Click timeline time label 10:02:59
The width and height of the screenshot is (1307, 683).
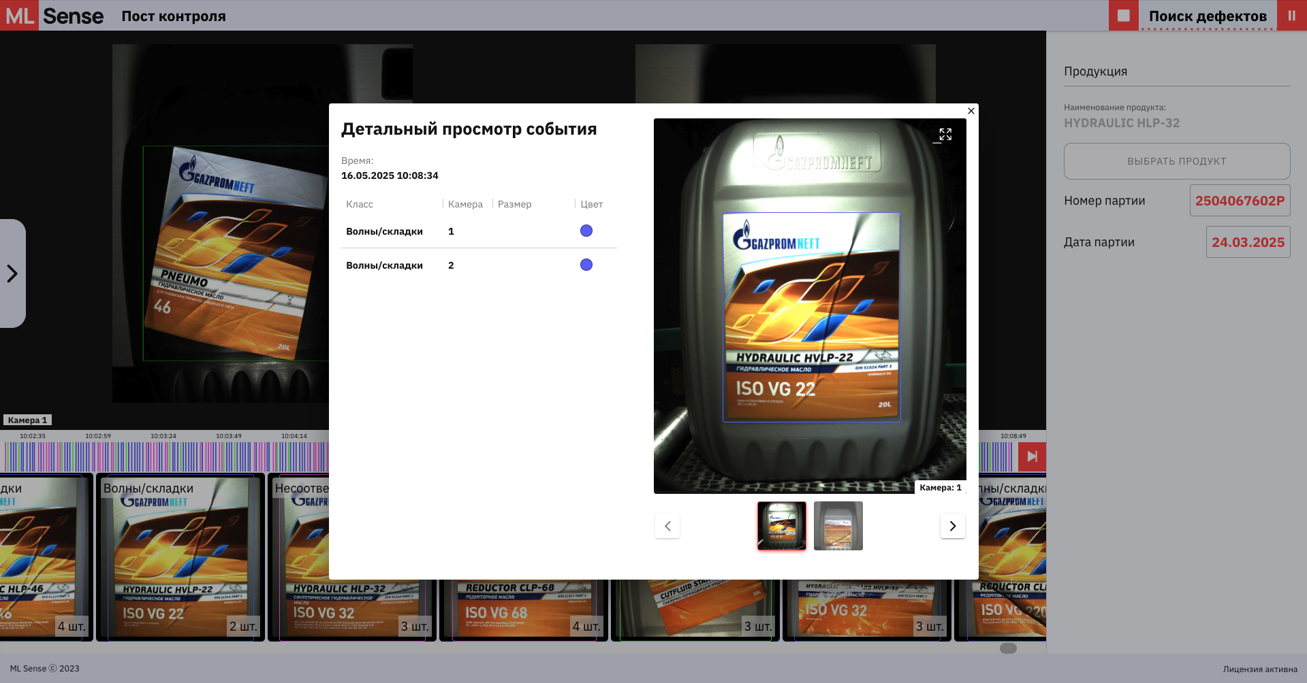click(x=98, y=436)
